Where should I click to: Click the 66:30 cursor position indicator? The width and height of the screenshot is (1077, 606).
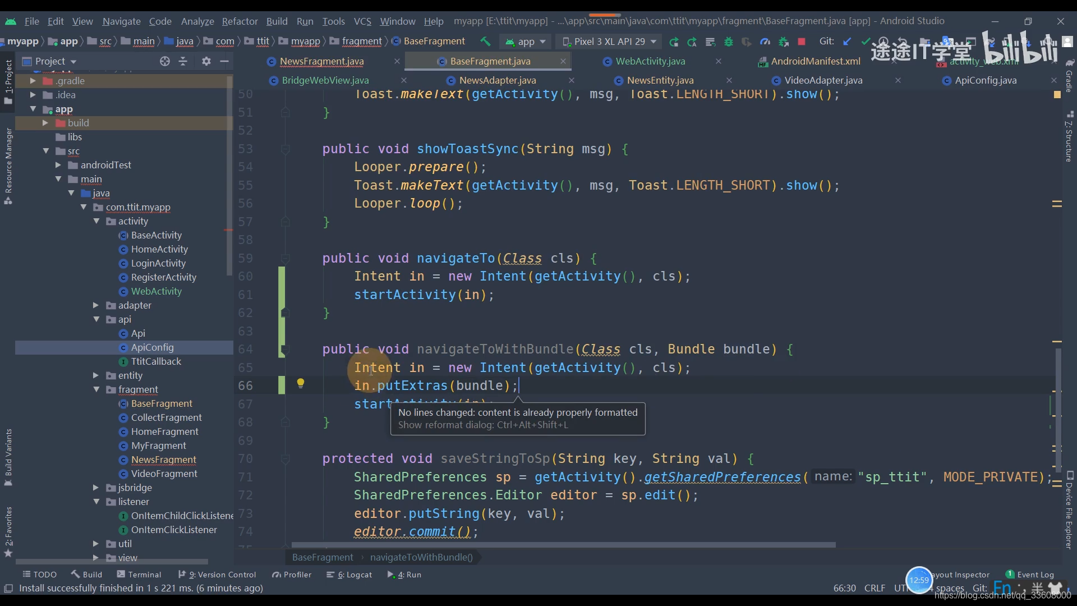(x=844, y=588)
